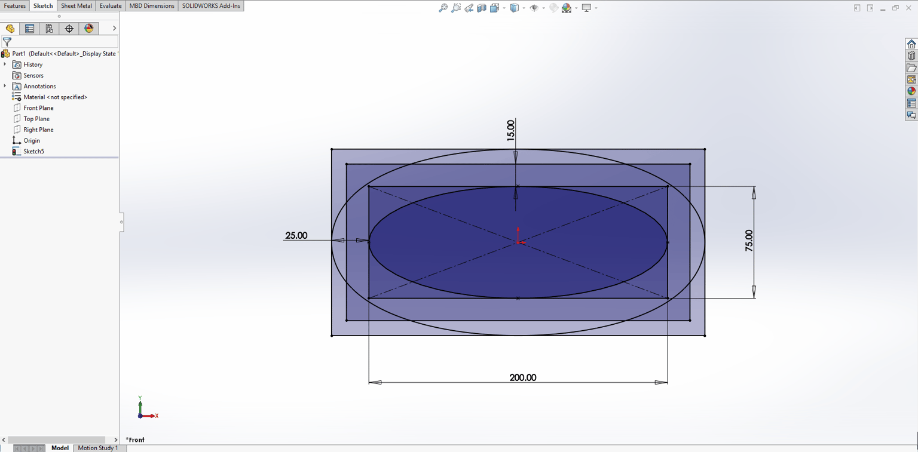Switch to the Features tab
918x452 pixels.
[x=15, y=6]
